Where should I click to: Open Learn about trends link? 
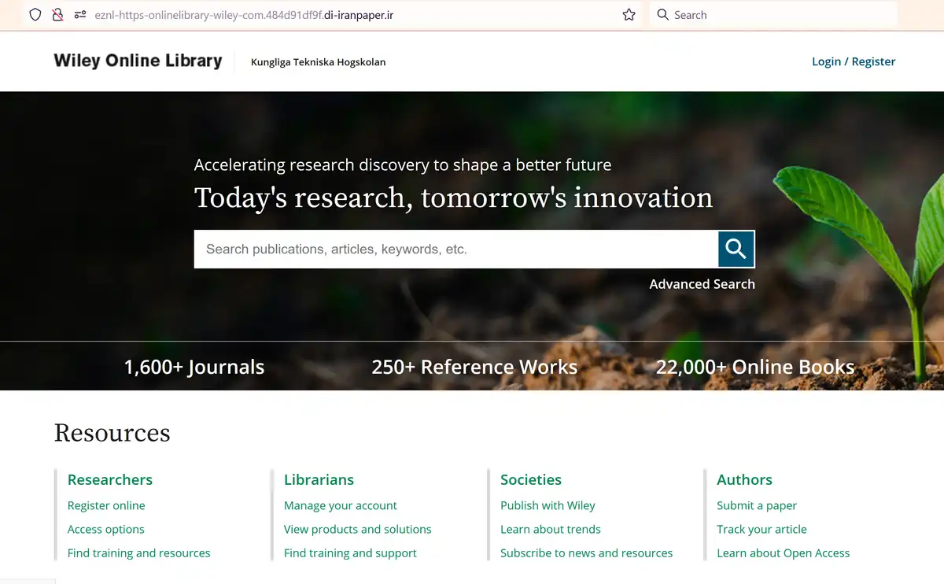pos(551,529)
